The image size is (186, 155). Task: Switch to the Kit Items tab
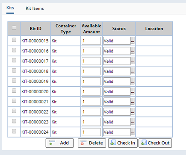(35, 9)
